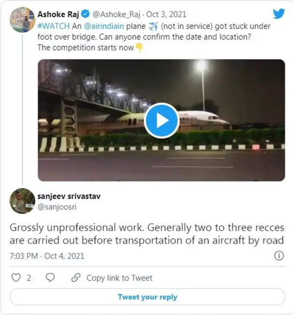Click the Tweet your reply button
Screen dimensions: 293x316
147,297
